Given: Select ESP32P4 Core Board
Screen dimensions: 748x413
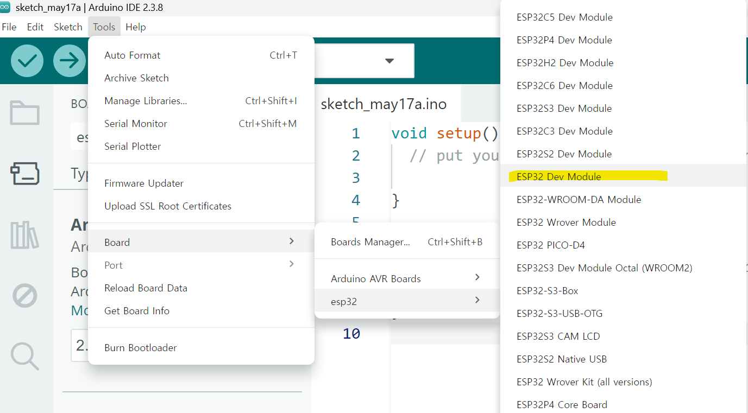Looking at the screenshot, I should click(624, 405).
